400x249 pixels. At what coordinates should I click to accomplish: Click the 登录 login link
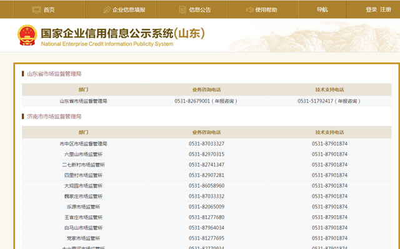[371, 10]
